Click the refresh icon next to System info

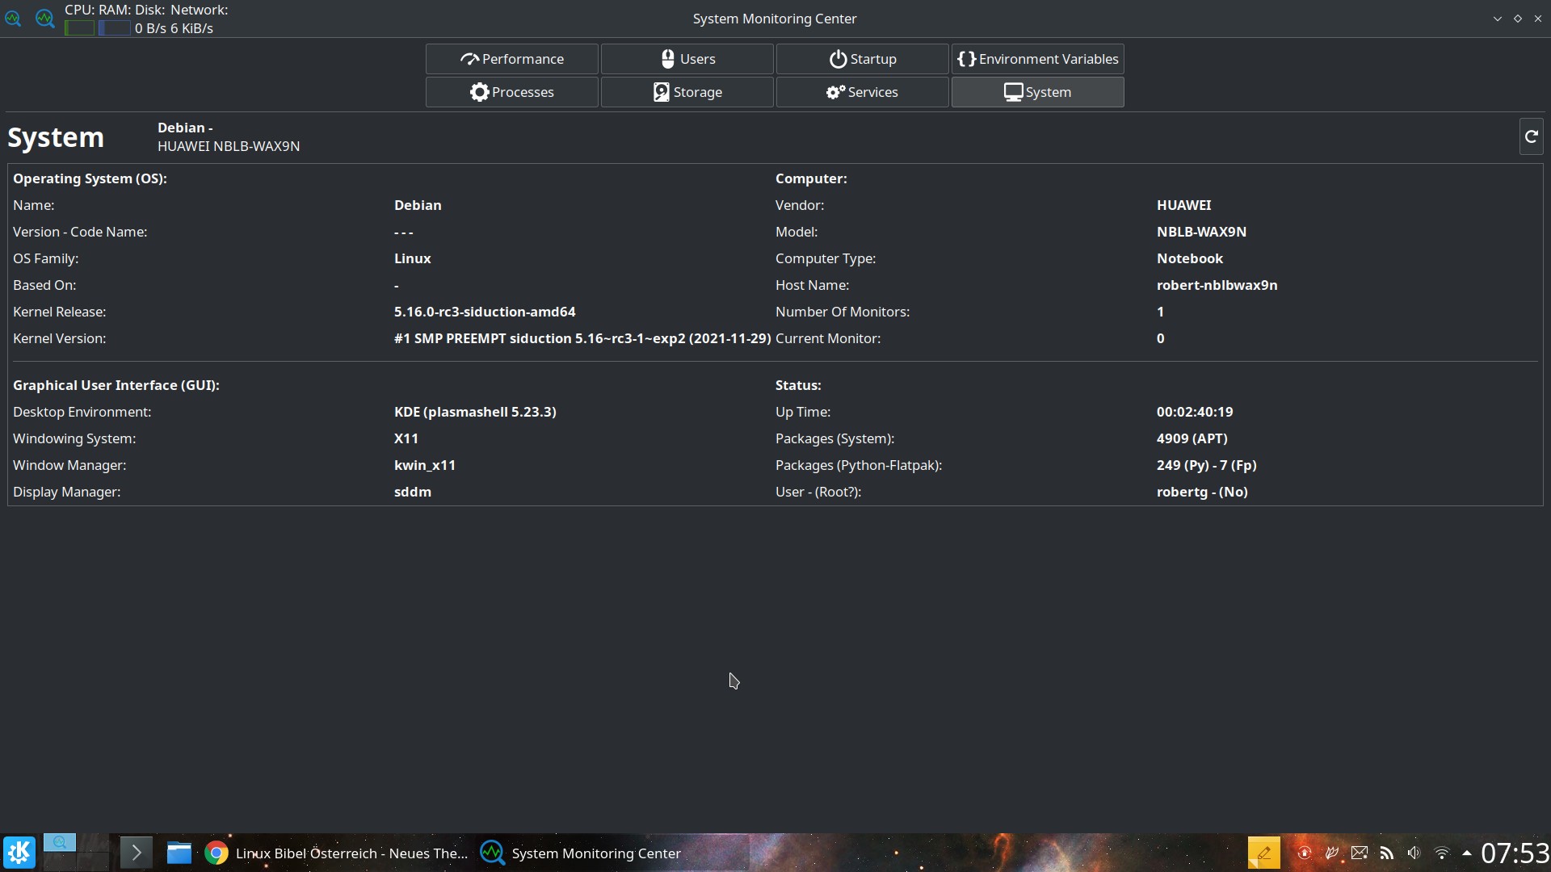[x=1530, y=136]
